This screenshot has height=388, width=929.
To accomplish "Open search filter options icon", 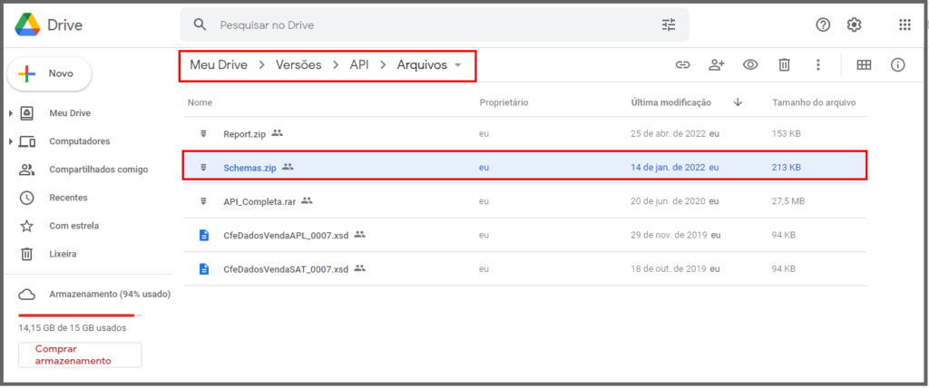I will click(669, 24).
